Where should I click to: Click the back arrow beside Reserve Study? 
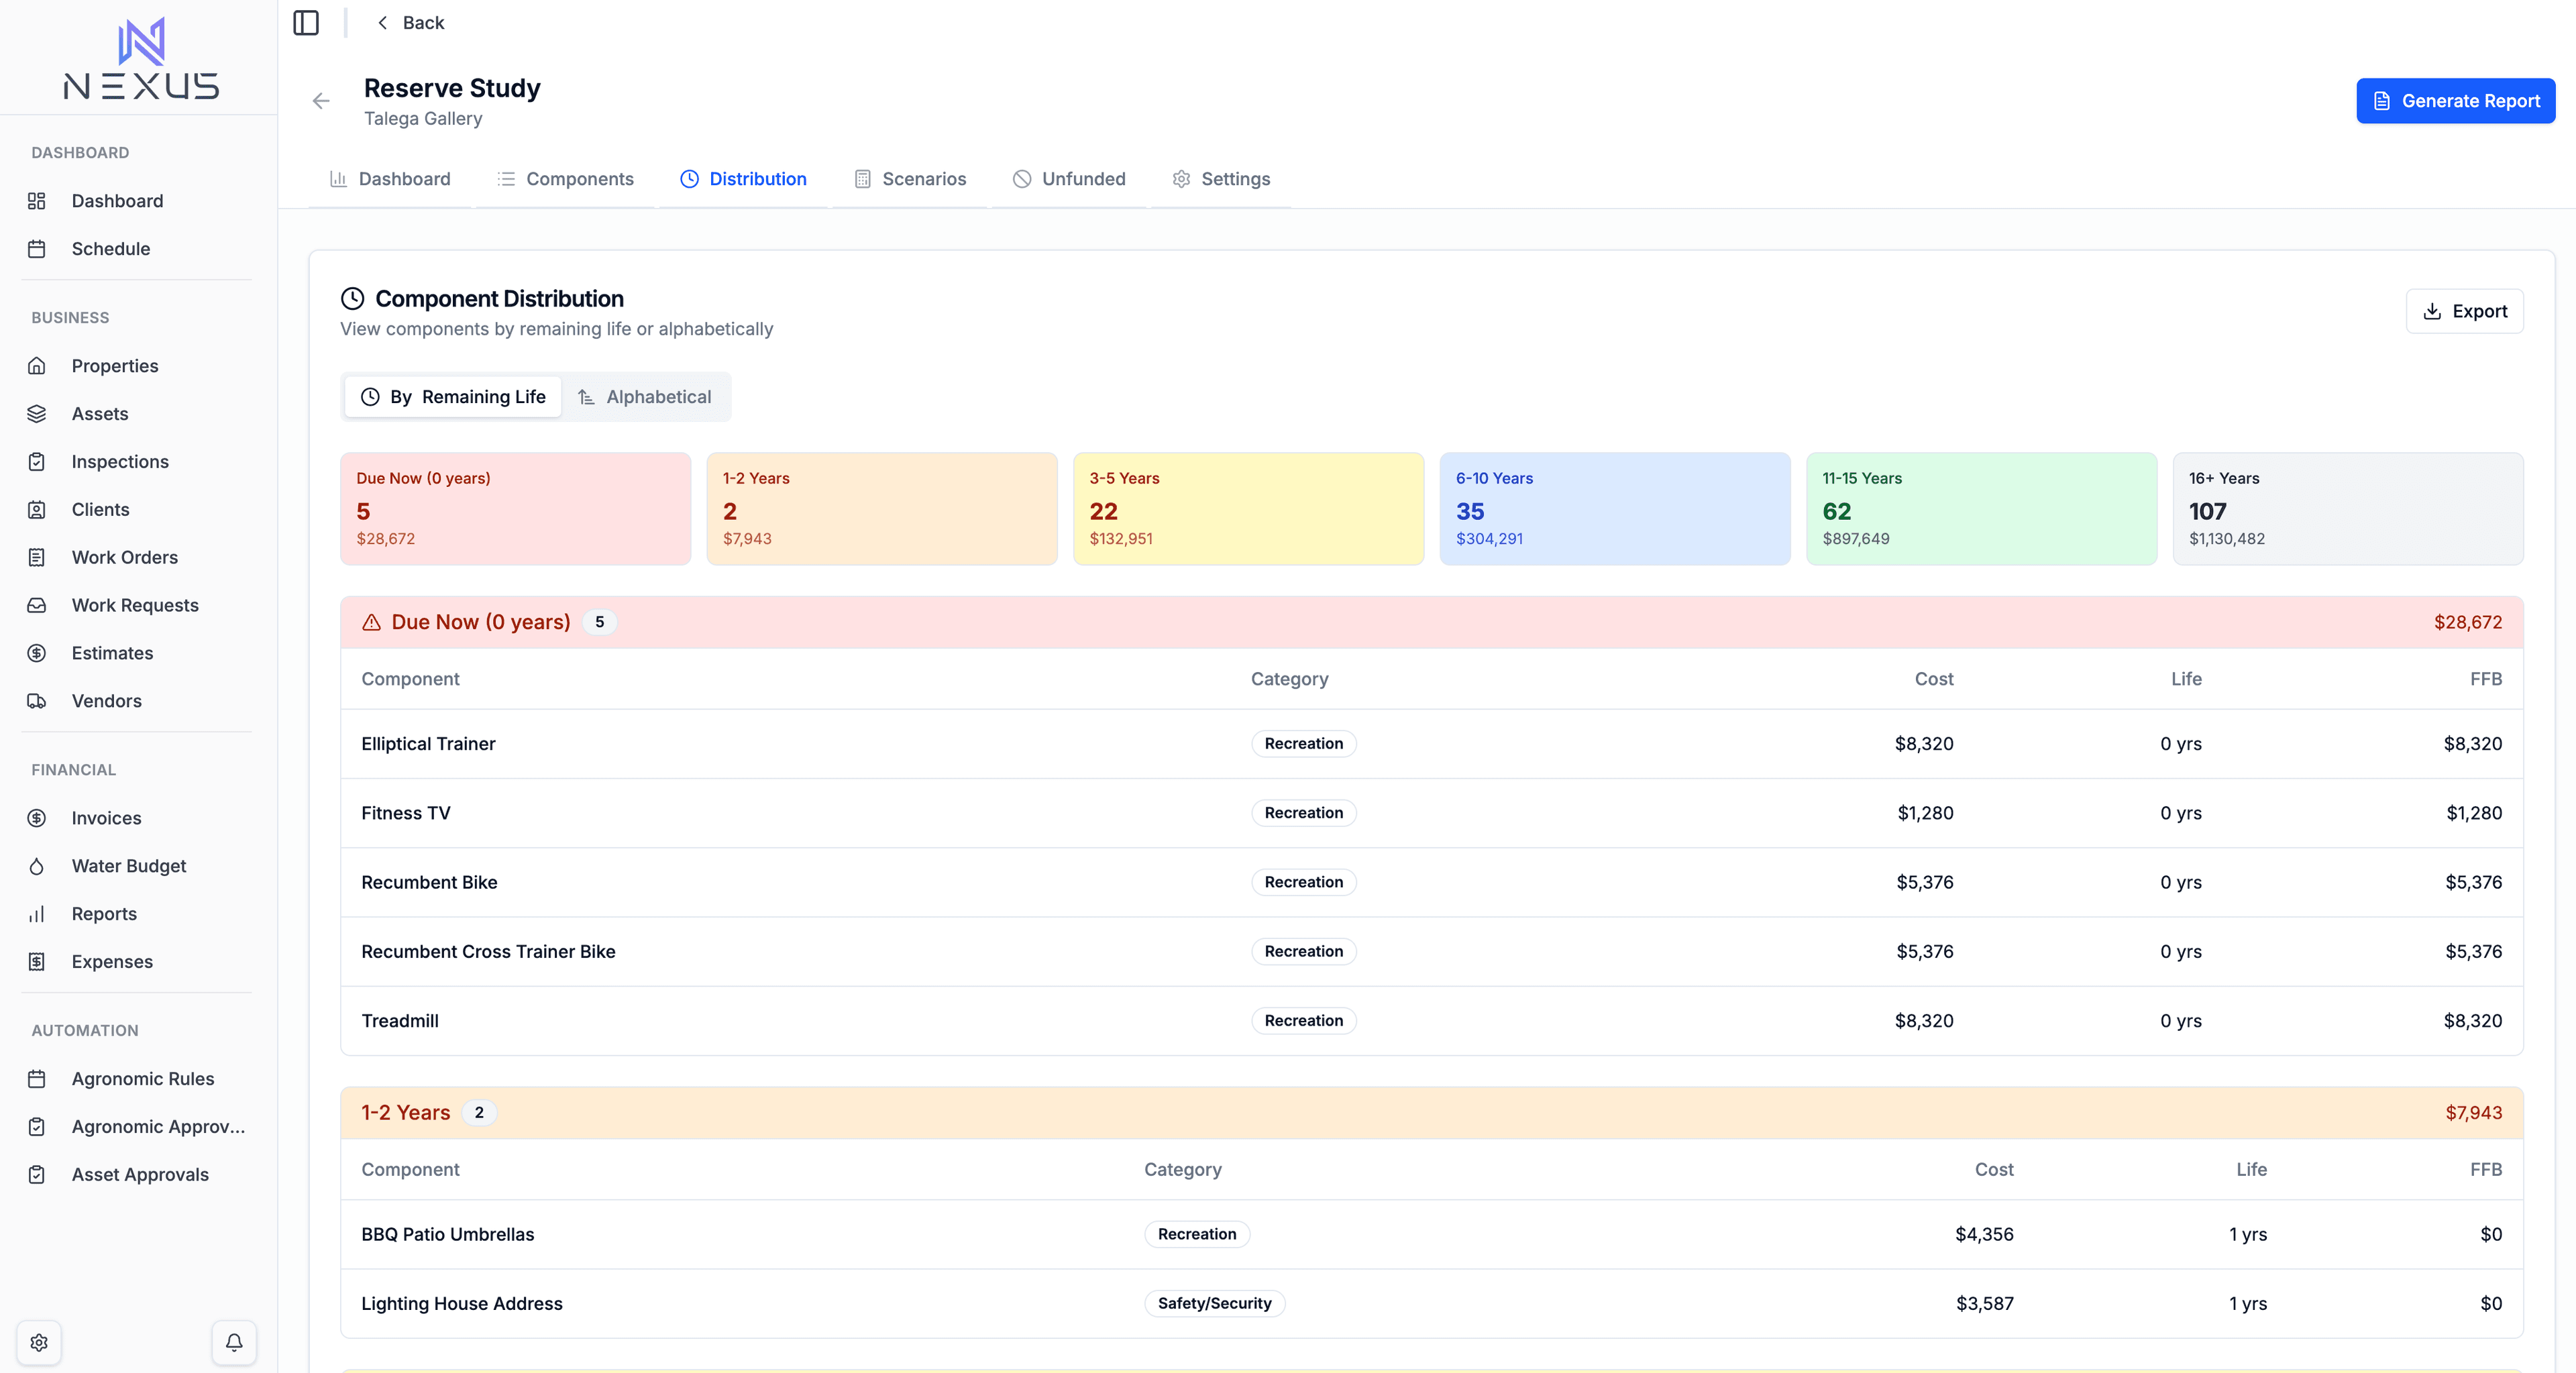coord(321,101)
